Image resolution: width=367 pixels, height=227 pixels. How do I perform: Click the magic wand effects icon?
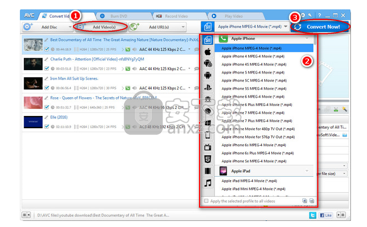(344, 109)
